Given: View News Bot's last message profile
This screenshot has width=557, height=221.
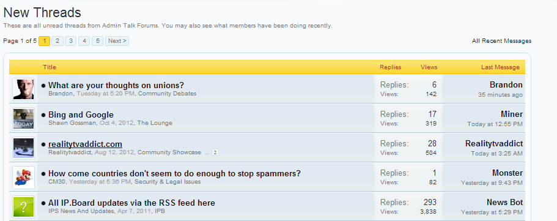Looking at the screenshot, I should (x=505, y=203).
